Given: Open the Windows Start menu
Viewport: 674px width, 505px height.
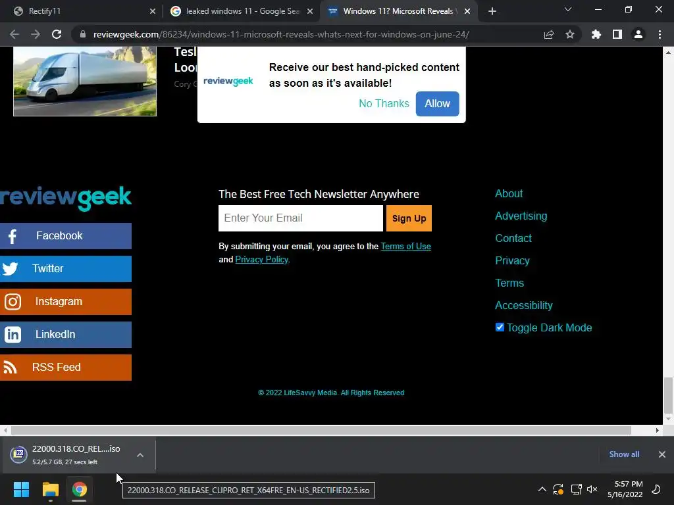Looking at the screenshot, I should point(21,489).
